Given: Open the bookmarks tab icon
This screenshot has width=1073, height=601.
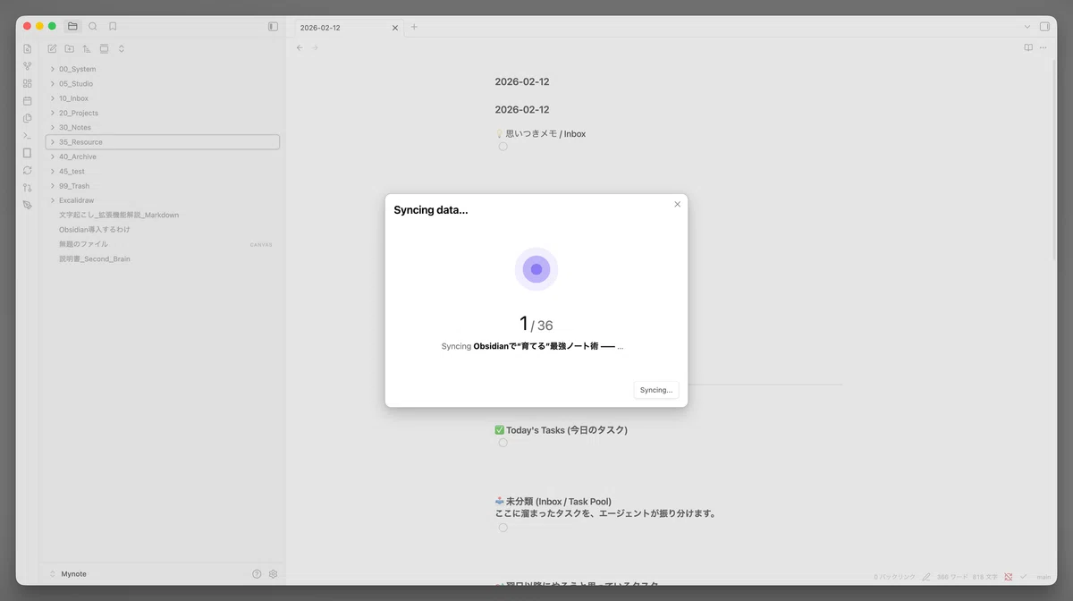Looking at the screenshot, I should pos(113,26).
